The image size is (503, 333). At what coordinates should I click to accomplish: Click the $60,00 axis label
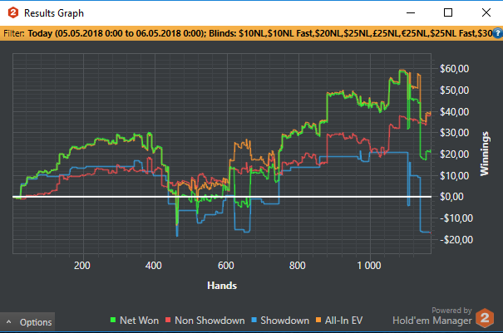[x=454, y=69]
